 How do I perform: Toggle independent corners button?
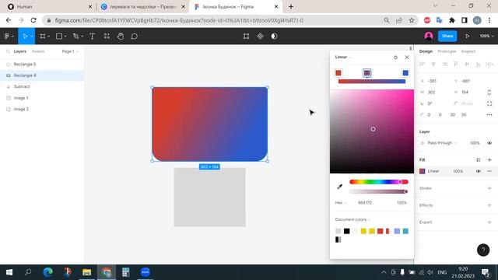[489, 103]
